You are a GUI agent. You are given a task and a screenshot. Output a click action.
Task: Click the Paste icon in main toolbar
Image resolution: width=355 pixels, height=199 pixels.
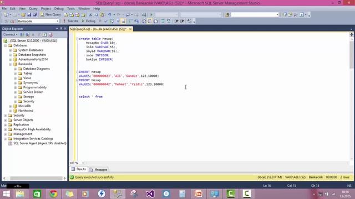(102, 15)
